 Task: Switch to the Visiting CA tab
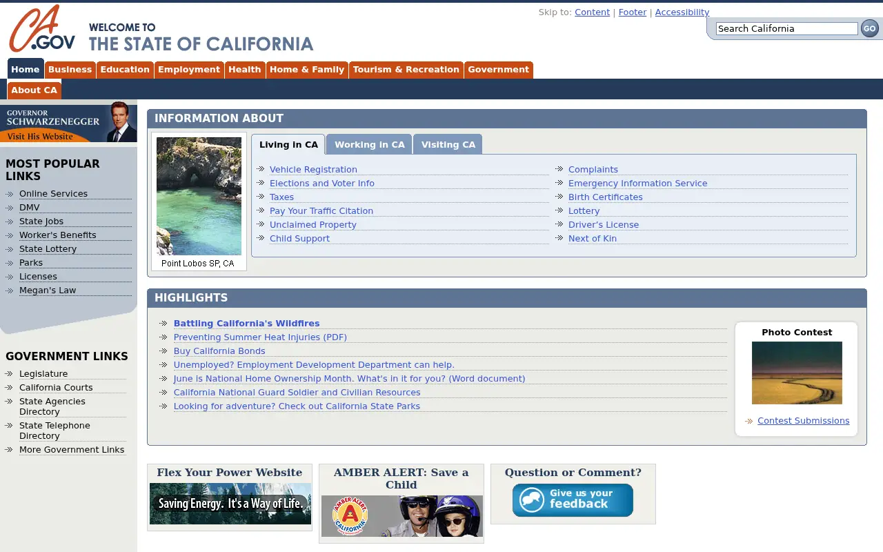[448, 144]
